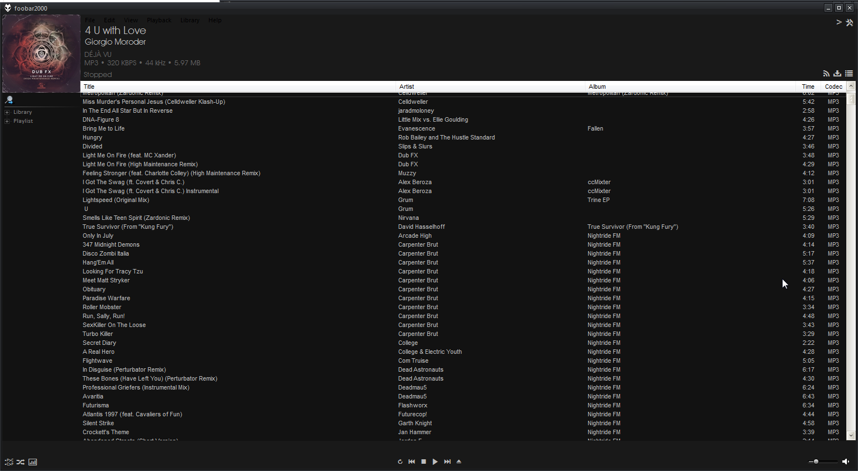Click artist "David Hasselhoff"
Viewport: 858px width, 471px height.
click(x=421, y=227)
